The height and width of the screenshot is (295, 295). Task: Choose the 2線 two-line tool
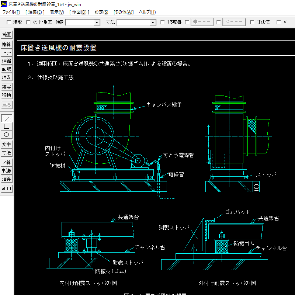click(7, 162)
